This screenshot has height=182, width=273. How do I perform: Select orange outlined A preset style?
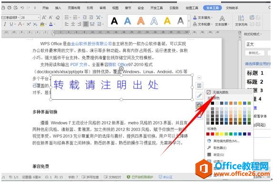click(x=141, y=21)
